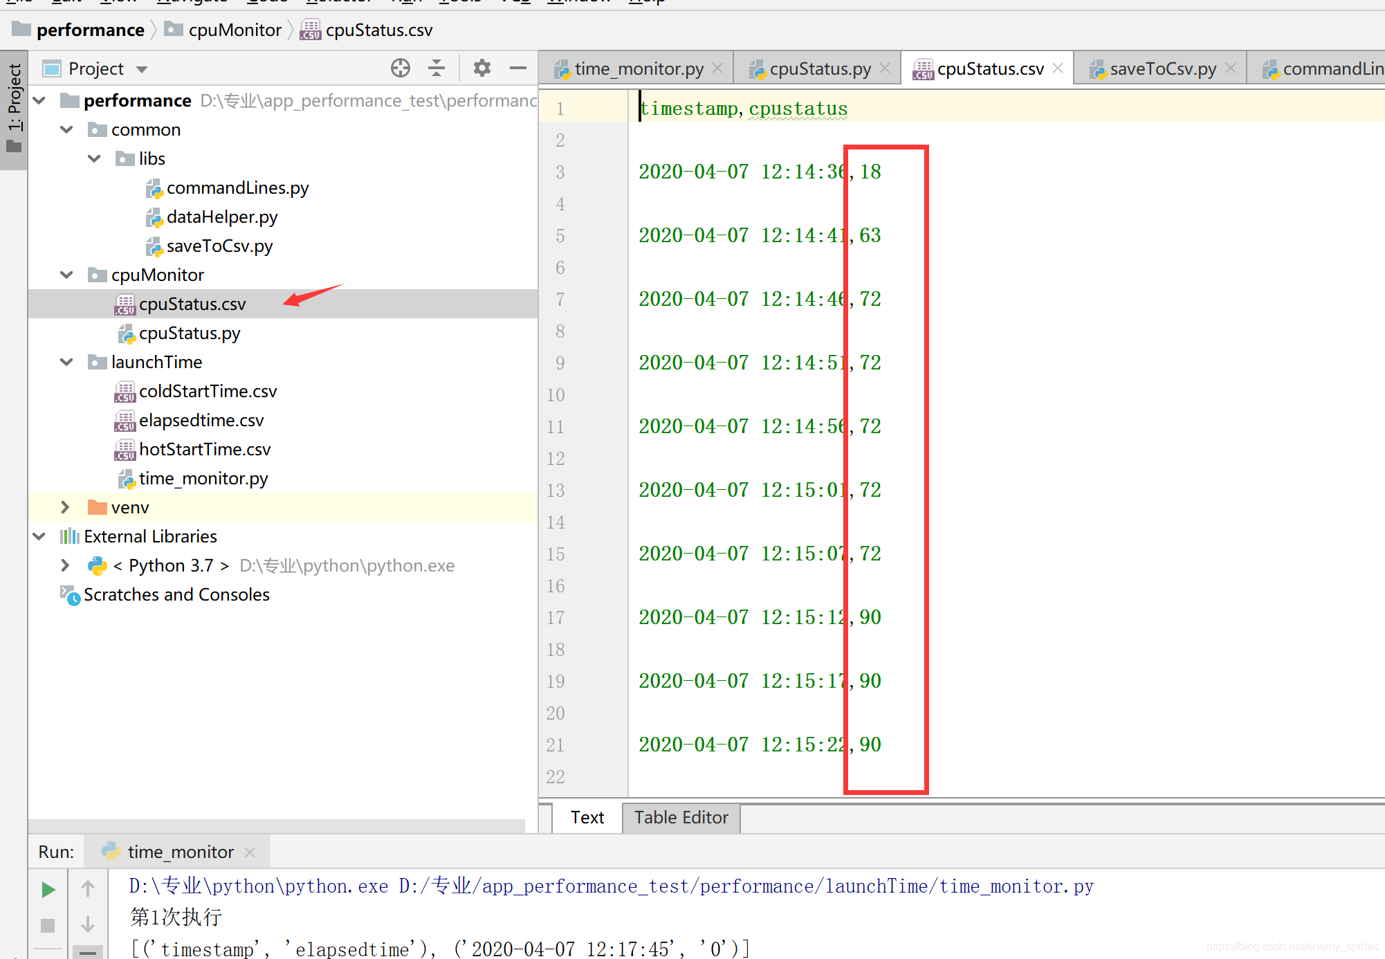Click the down-the-stack-trace arrow in Run panel
The height and width of the screenshot is (959, 1385).
click(88, 924)
